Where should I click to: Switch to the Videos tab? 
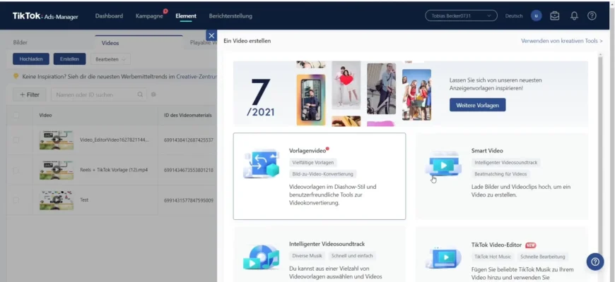tap(110, 43)
